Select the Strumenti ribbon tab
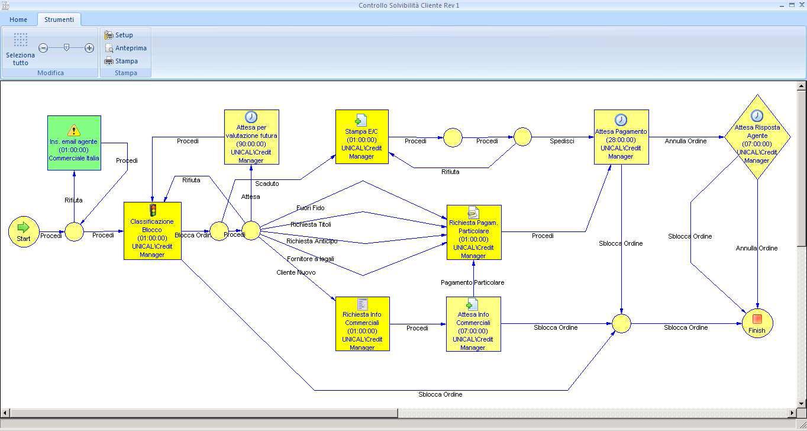The height and width of the screenshot is (431, 807). click(59, 20)
